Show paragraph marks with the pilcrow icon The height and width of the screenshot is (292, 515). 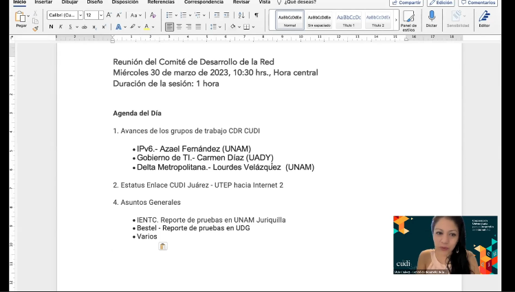[x=256, y=15]
